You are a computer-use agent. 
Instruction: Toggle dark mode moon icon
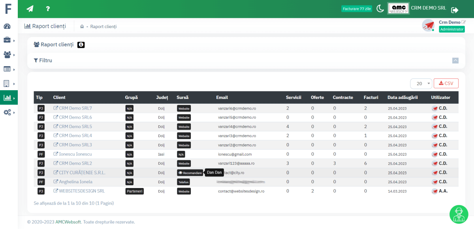coord(380,9)
